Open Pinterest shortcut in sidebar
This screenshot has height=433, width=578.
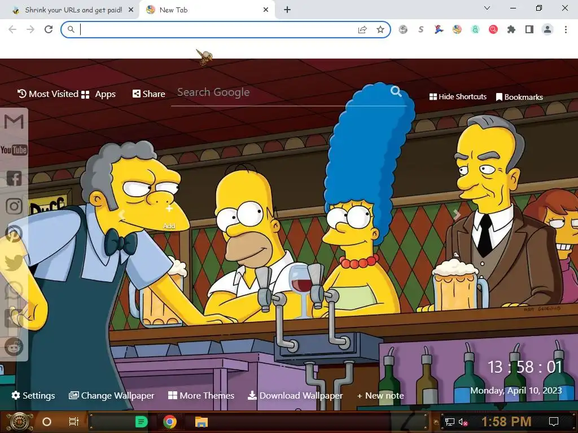[x=14, y=234]
